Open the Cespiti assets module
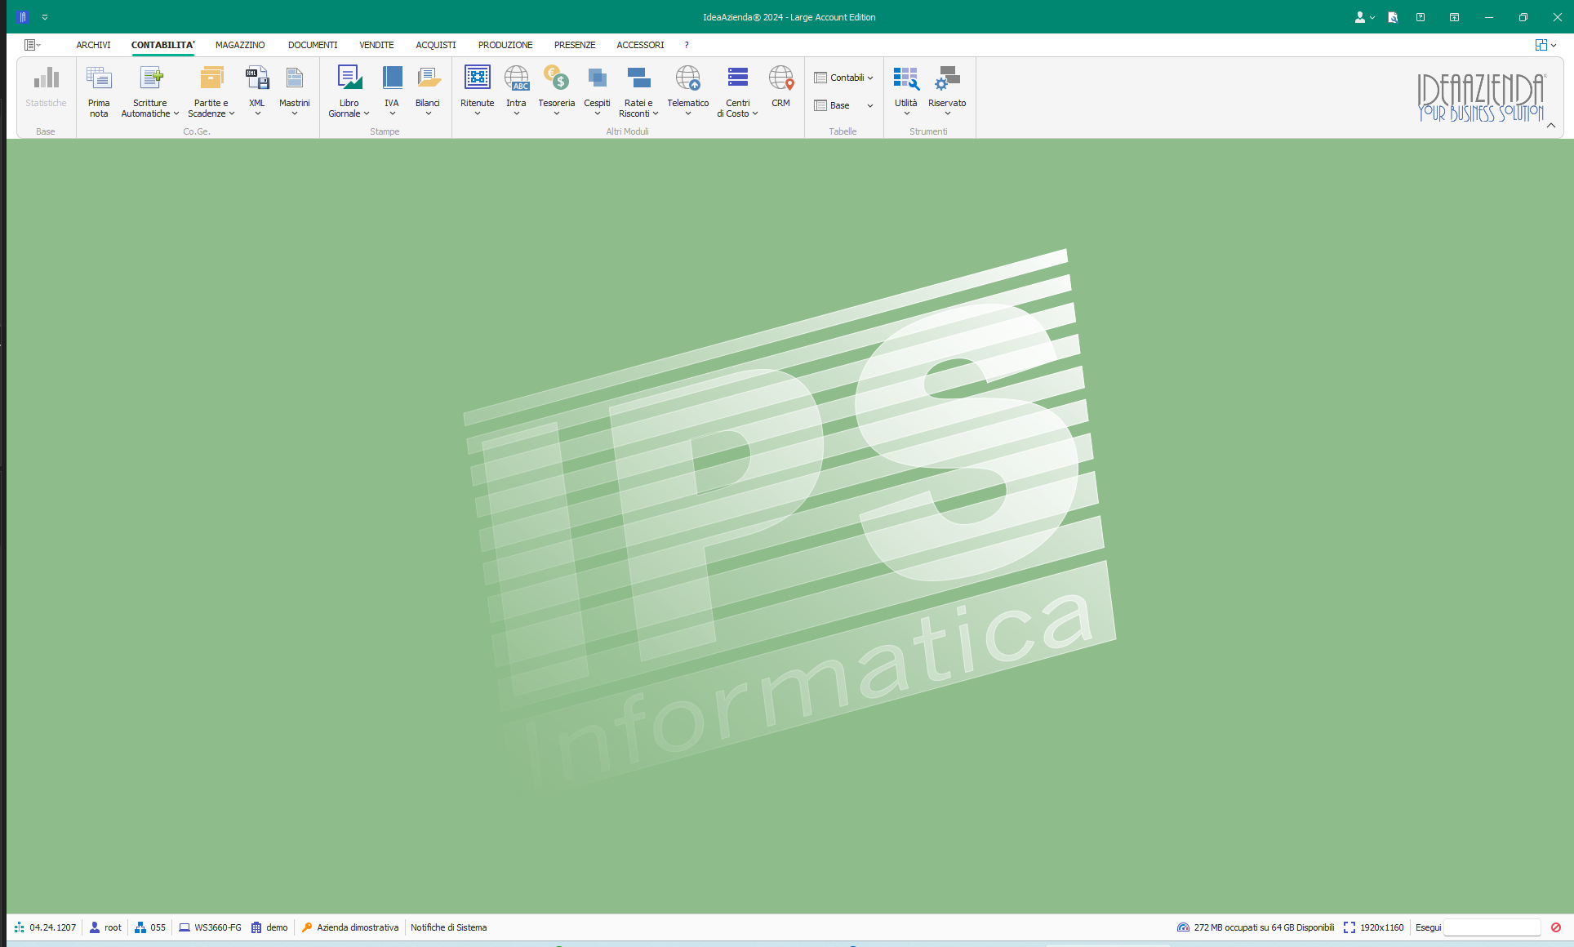Screen dimensions: 1574x947 click(x=597, y=91)
